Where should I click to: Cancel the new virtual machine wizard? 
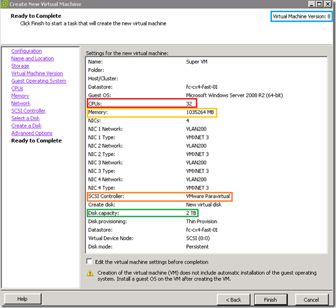point(311,300)
